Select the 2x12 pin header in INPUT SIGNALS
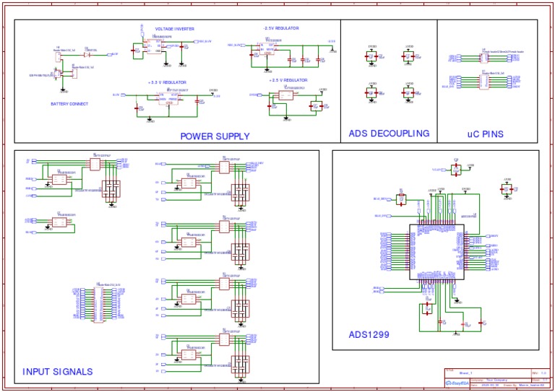 [x=99, y=304]
